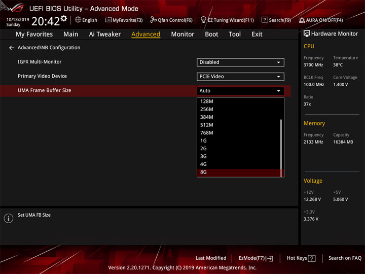The height and width of the screenshot is (274, 365).
Task: Launch EZ Tuning Wizard bulb icon
Action: tap(203, 20)
